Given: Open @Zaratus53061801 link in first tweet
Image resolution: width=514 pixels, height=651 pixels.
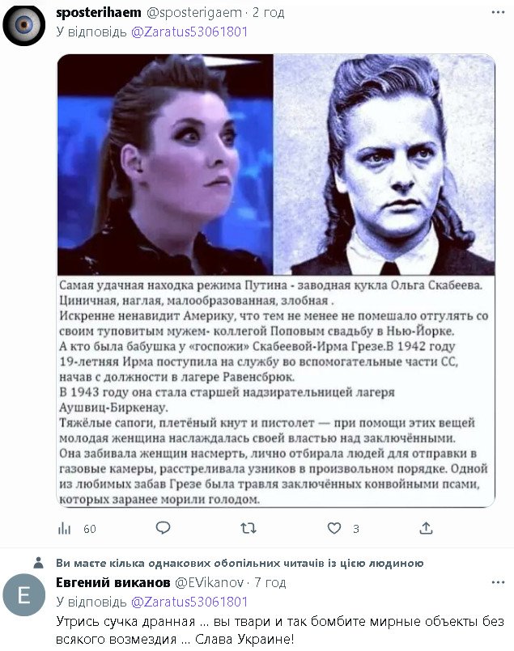Looking at the screenshot, I should (x=189, y=32).
